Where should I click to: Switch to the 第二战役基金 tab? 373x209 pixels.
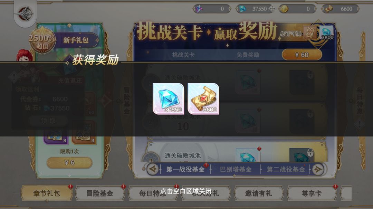point(286,170)
